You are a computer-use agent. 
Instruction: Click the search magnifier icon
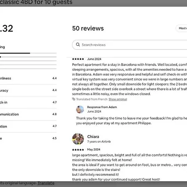tap(78, 44)
